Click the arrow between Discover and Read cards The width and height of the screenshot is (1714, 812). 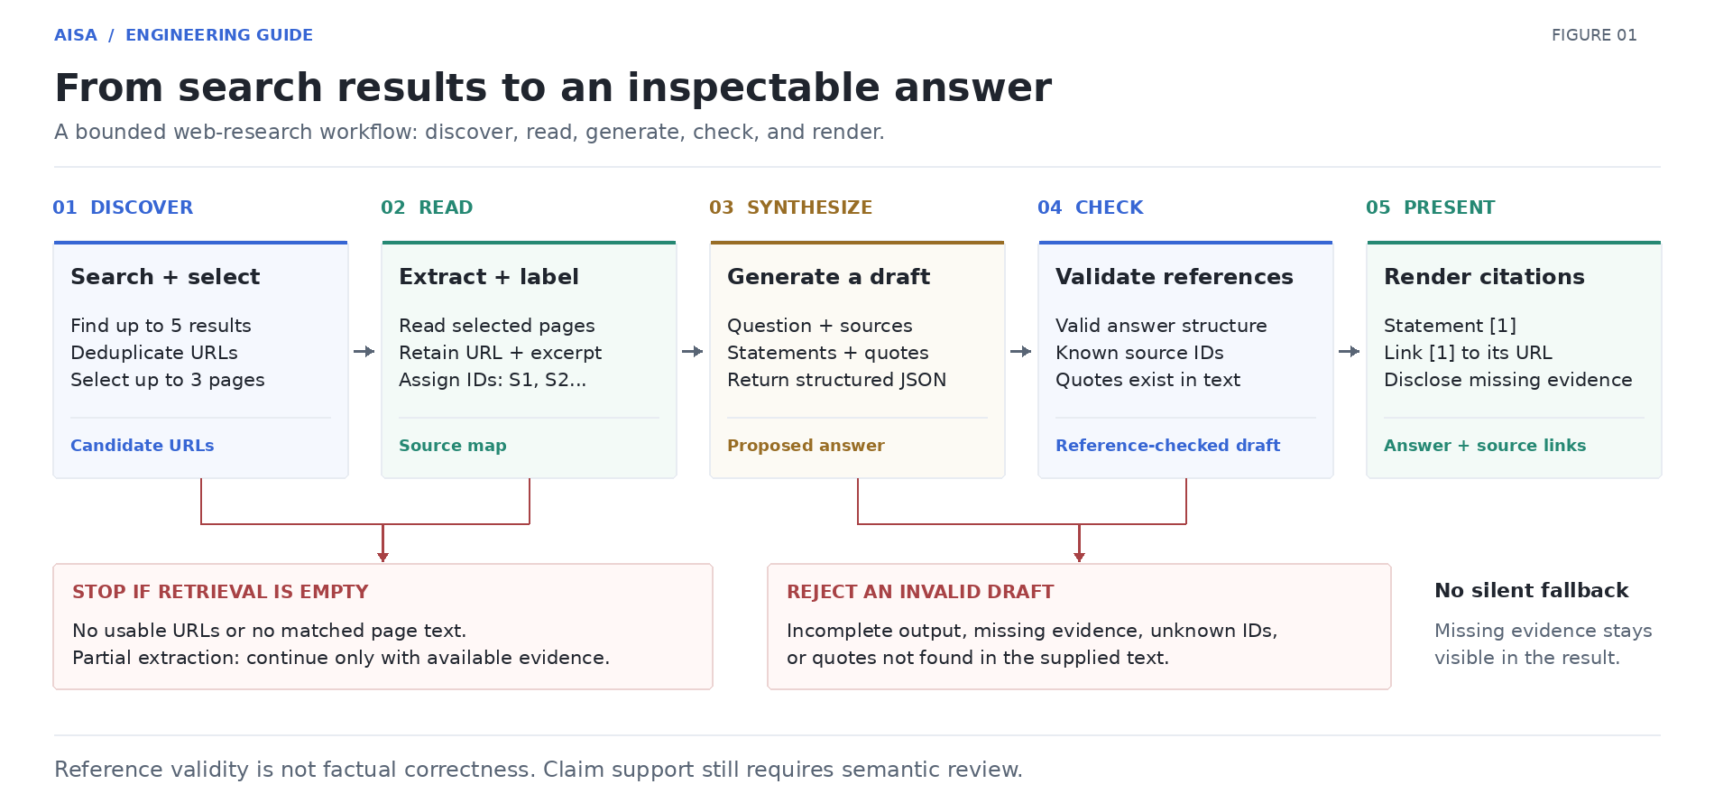click(364, 351)
